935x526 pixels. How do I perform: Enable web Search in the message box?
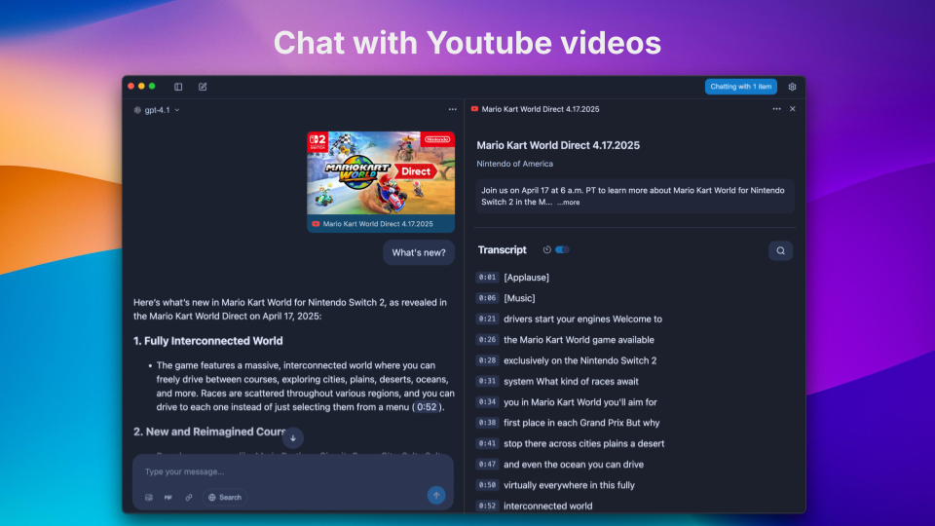click(x=225, y=497)
